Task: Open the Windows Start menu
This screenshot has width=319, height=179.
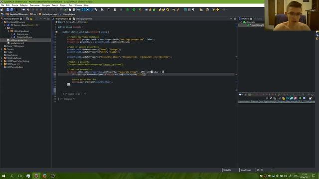Action: [x=4, y=176]
